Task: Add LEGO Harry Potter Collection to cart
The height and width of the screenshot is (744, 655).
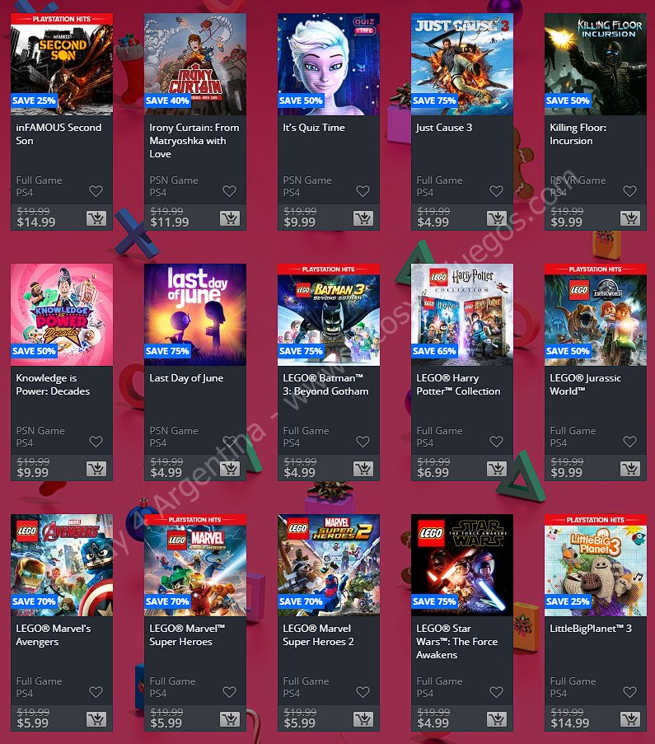Action: pos(497,469)
